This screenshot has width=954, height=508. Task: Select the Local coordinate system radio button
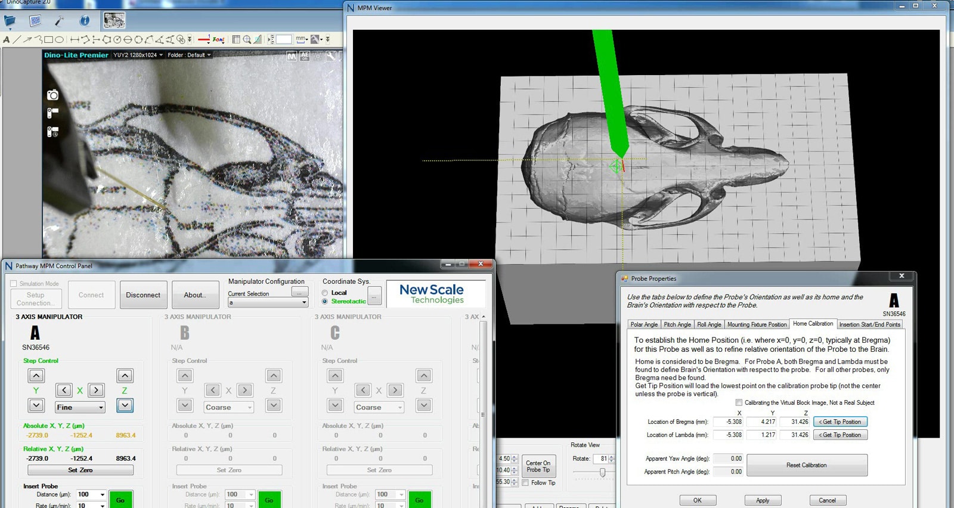[x=325, y=293]
